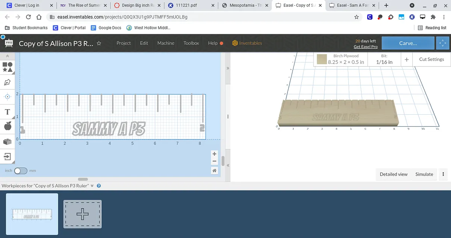Click the Drill point tool
451x238 pixels.
click(8, 97)
